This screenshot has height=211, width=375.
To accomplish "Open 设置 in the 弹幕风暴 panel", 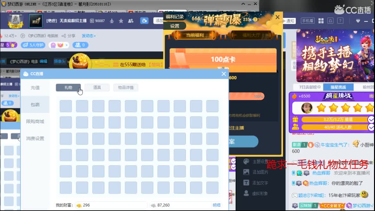I will coord(175,26).
